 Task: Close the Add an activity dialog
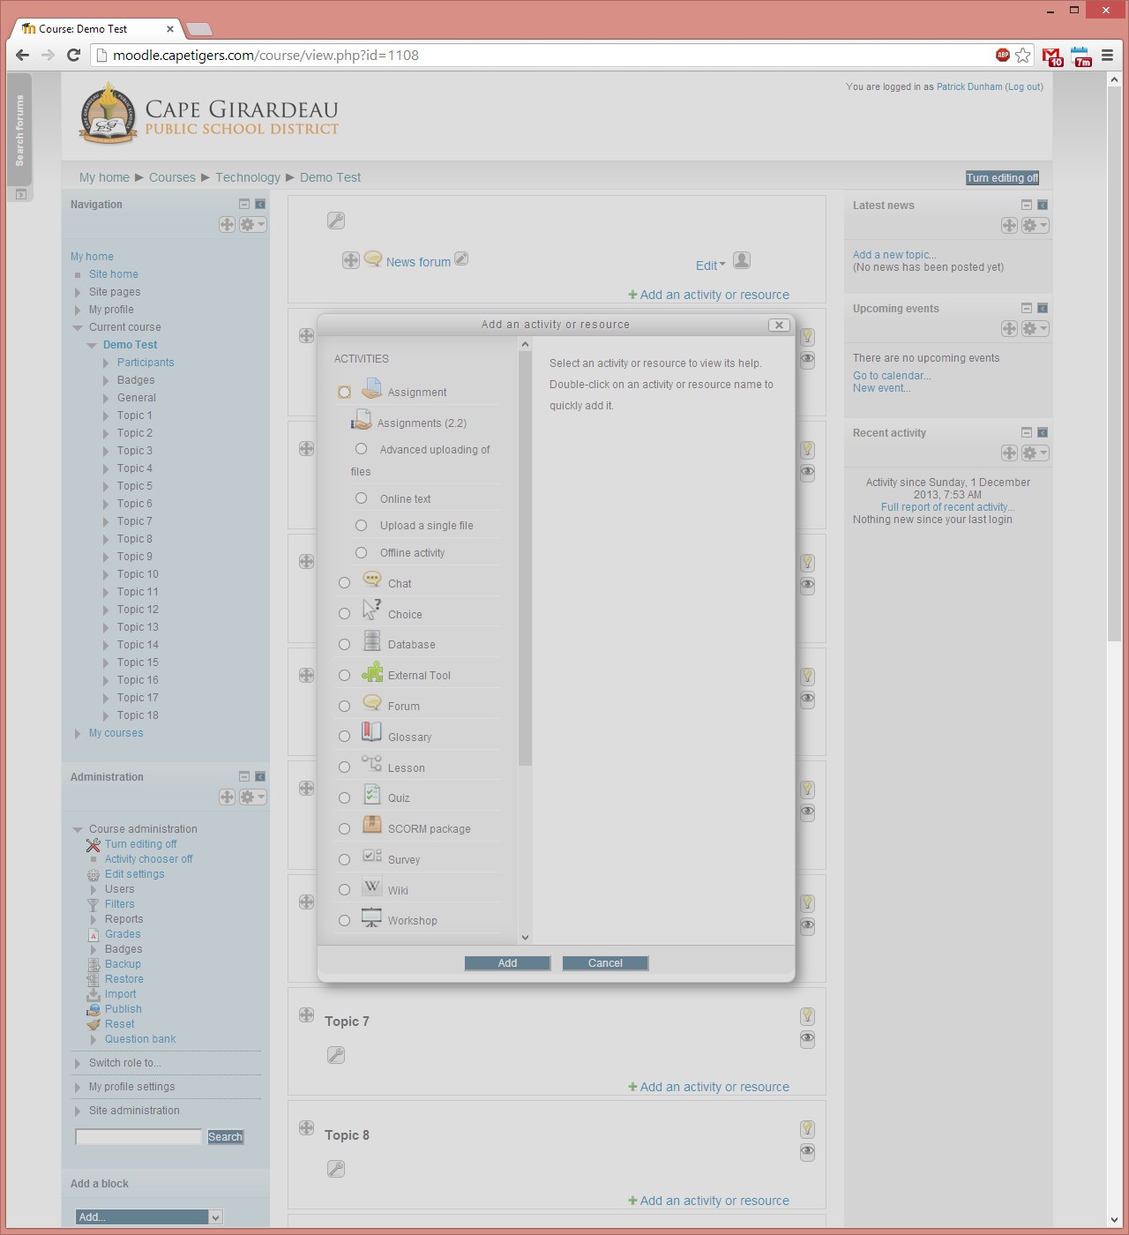pos(779,325)
